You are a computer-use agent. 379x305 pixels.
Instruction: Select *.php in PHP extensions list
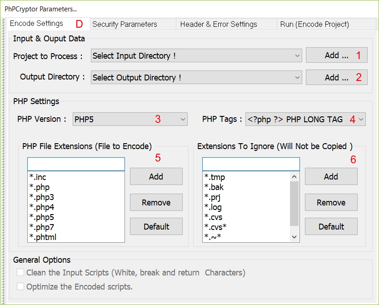point(76,187)
